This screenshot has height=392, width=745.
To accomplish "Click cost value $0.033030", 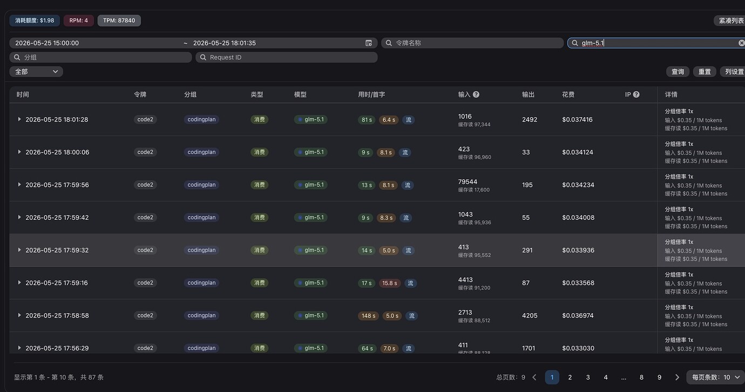I will (x=578, y=348).
